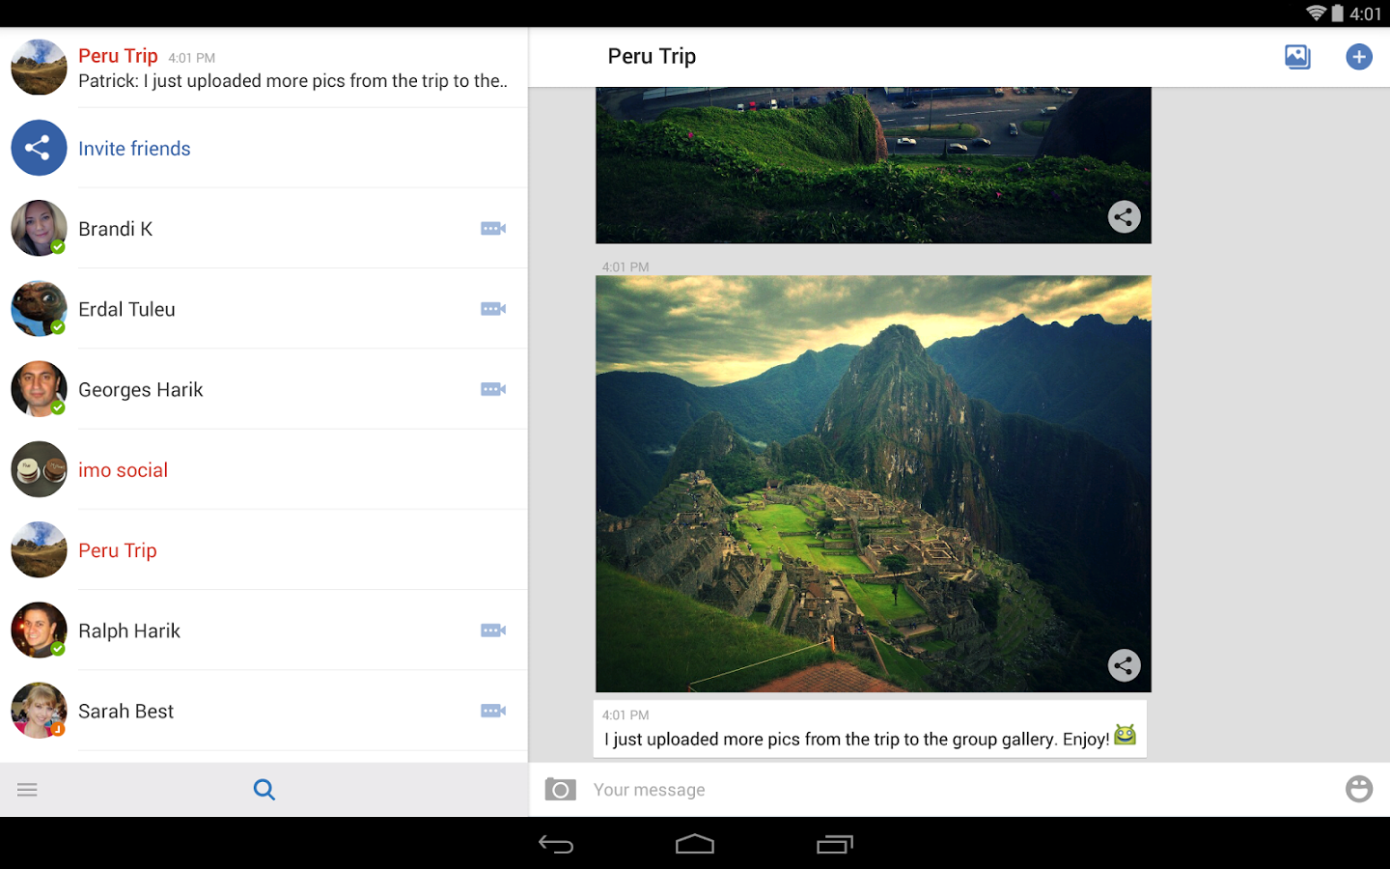Image resolution: width=1390 pixels, height=869 pixels.
Task: Open chat with Georges Harik
Action: tap(264, 389)
